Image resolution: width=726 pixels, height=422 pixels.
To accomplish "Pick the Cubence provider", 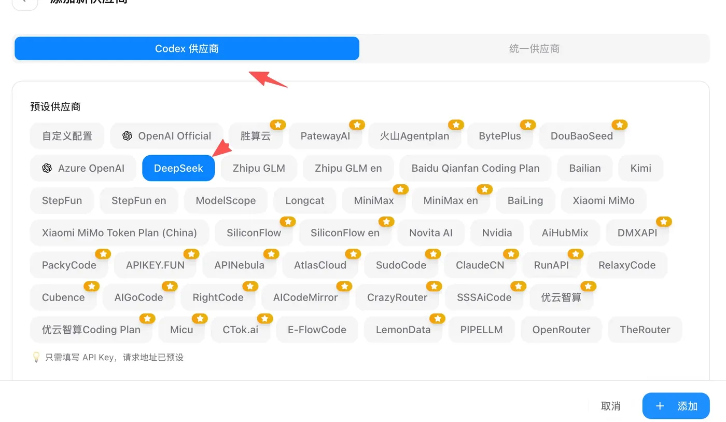I will pyautogui.click(x=63, y=297).
